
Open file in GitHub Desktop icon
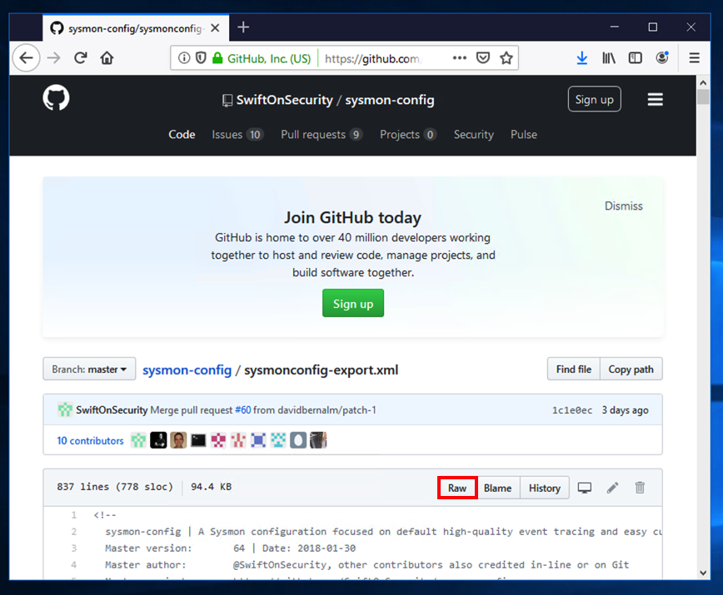[x=585, y=488]
